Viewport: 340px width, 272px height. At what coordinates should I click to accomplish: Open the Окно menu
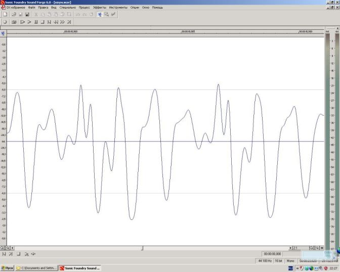(x=146, y=8)
